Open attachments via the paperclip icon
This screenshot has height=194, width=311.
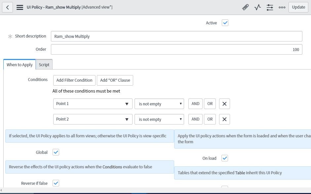tap(245, 7)
